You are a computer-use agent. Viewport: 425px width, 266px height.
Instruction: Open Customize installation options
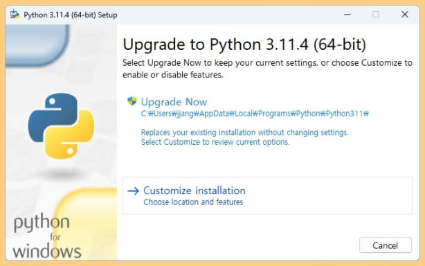pyautogui.click(x=267, y=195)
